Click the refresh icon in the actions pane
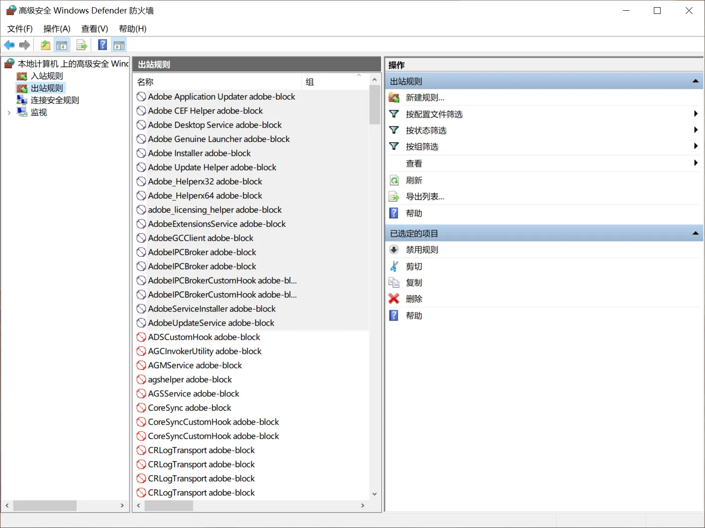This screenshot has height=528, width=705. point(394,180)
